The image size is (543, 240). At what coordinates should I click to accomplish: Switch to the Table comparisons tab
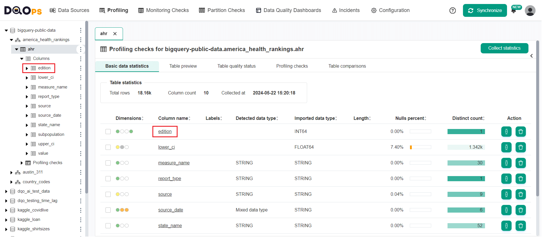347,66
